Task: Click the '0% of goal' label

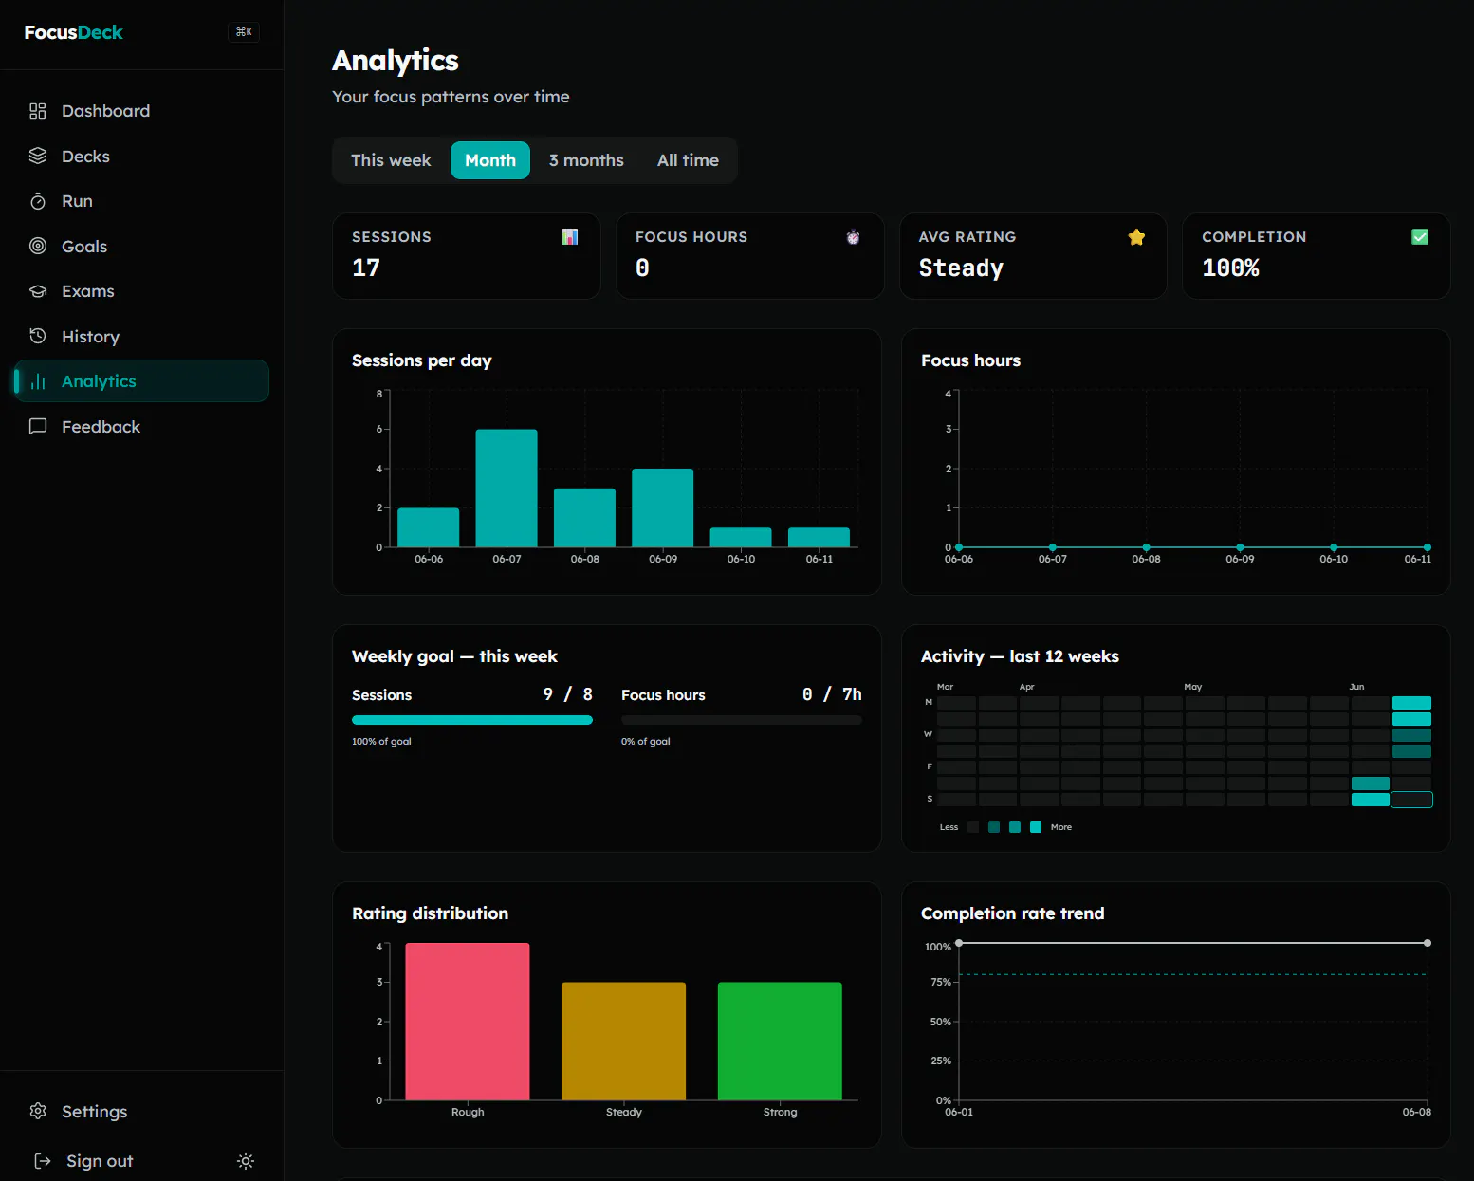Action: 646,742
